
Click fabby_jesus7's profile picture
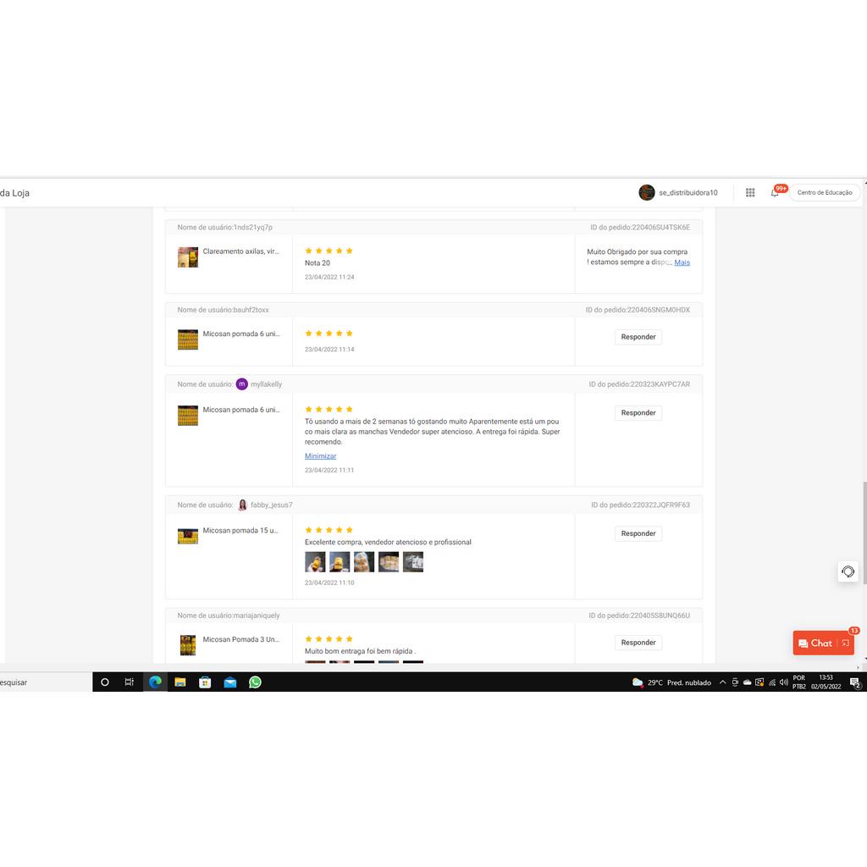(242, 505)
